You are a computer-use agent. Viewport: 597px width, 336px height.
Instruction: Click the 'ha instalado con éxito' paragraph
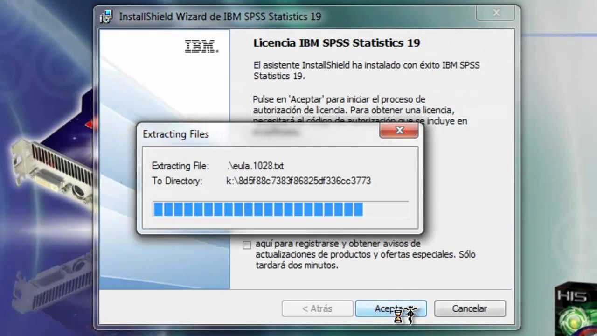367,70
